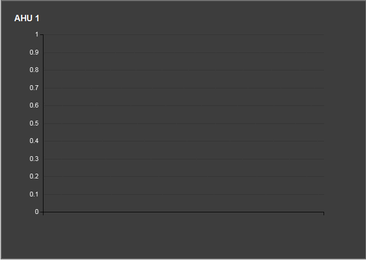This screenshot has width=366, height=260.
Task: Select the 0.8 y-axis tick label
Action: [34, 70]
